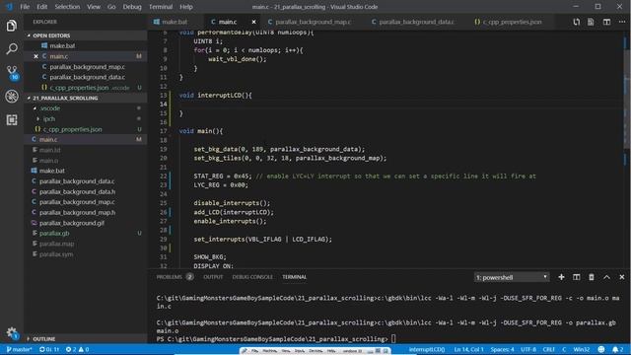Click in the terminal prompt input
Viewport: 631px width, 355px height.
393,339
